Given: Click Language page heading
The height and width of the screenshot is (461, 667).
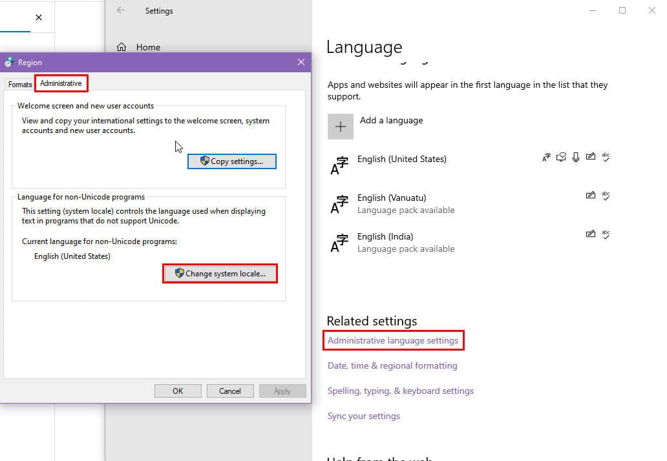Looking at the screenshot, I should click(x=364, y=46).
